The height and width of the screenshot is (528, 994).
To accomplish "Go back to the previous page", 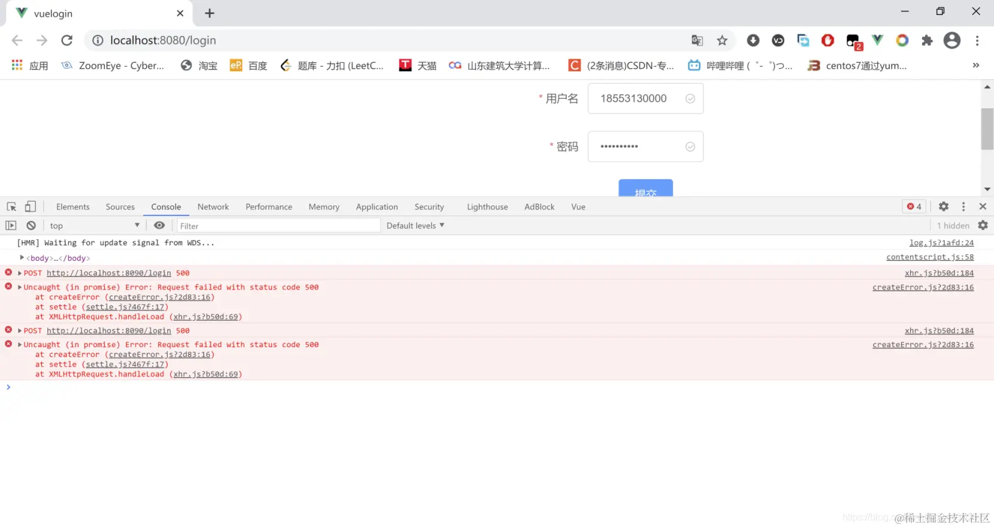I will tap(17, 40).
